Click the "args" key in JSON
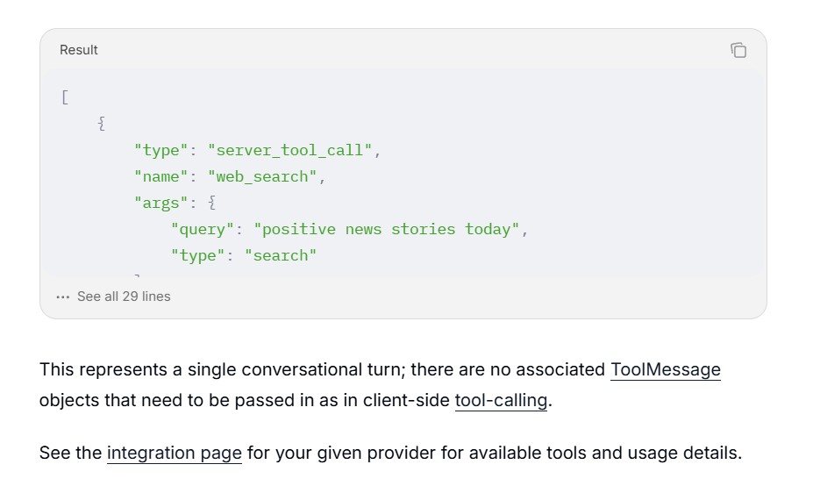Viewport: 813px width, 493px height. [x=160, y=204]
